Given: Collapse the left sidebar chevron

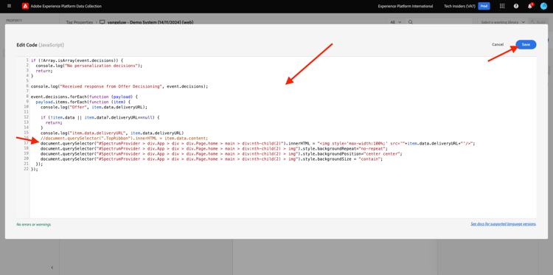Looking at the screenshot, I should pos(52,268).
